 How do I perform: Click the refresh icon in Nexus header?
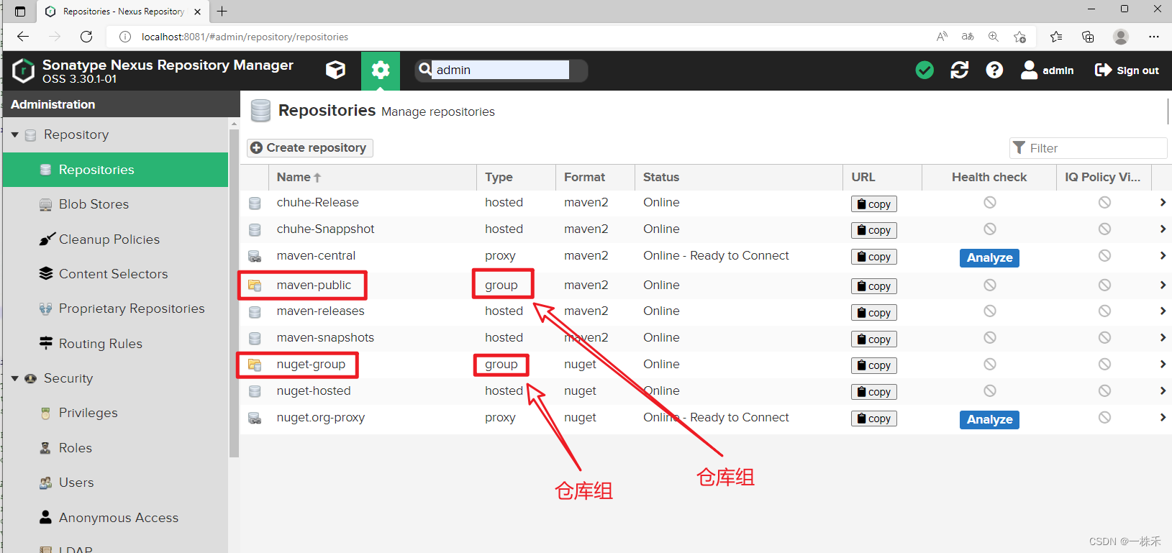pyautogui.click(x=960, y=70)
